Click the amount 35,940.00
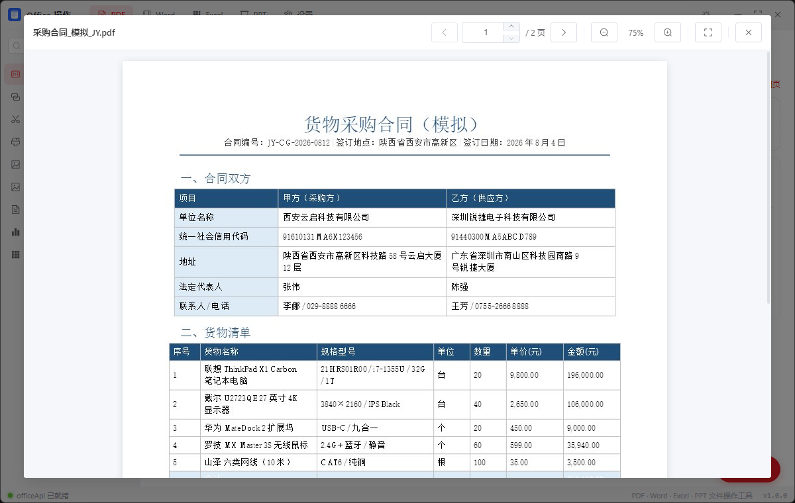Viewport: 795px width, 503px height. 584,445
